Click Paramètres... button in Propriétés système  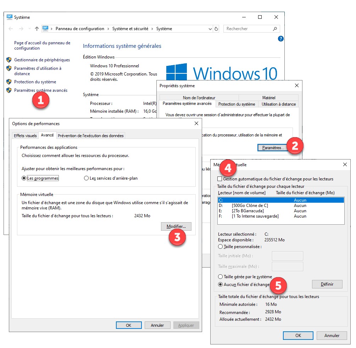coord(273,148)
